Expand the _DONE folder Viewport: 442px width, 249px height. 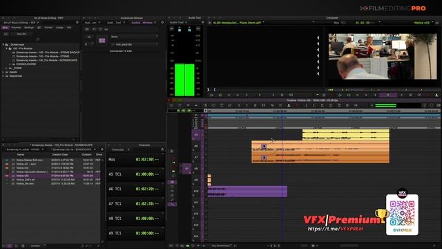6,68
